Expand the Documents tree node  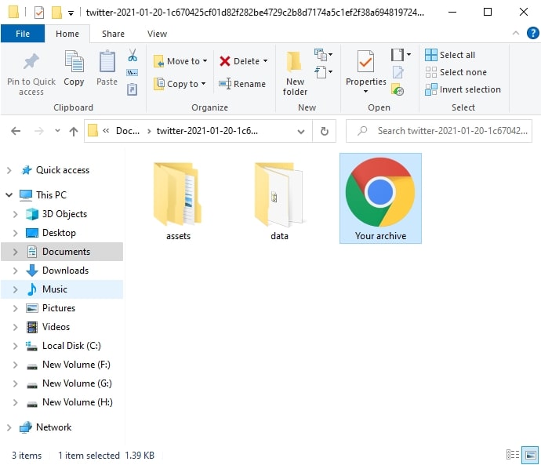point(15,252)
